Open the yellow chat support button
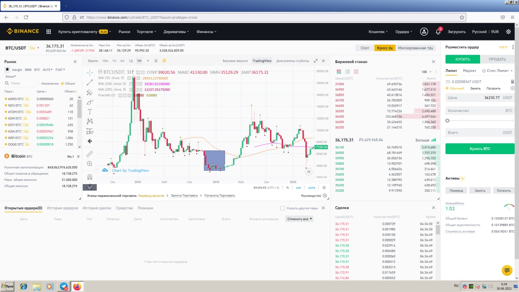The image size is (519, 292). [506, 270]
